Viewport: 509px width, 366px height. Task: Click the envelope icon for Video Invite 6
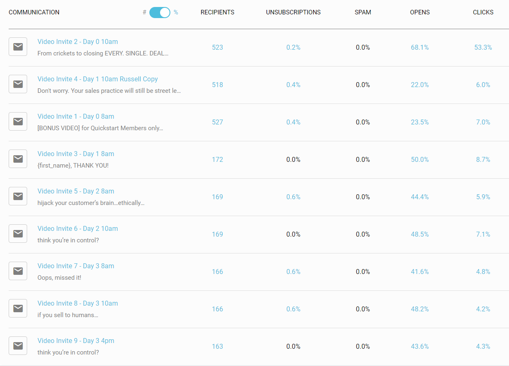18,233
